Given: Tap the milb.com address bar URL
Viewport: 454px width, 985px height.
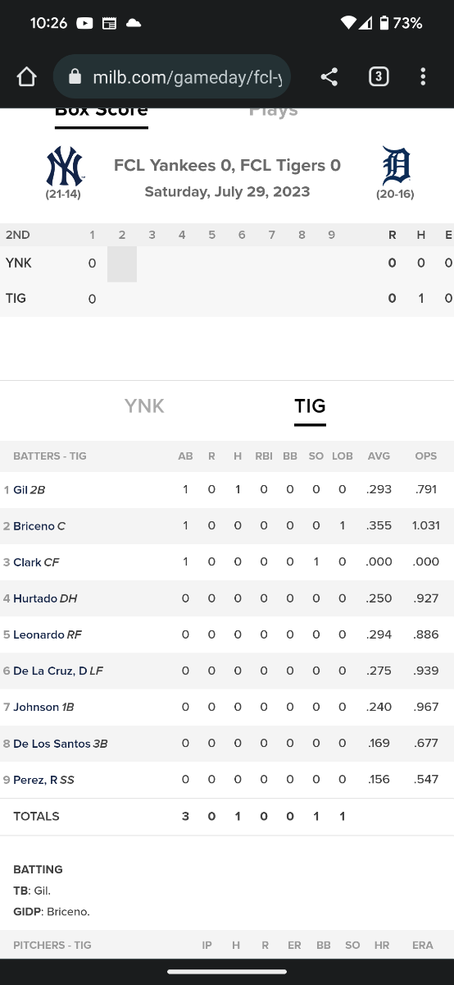Looking at the screenshot, I should tap(187, 77).
